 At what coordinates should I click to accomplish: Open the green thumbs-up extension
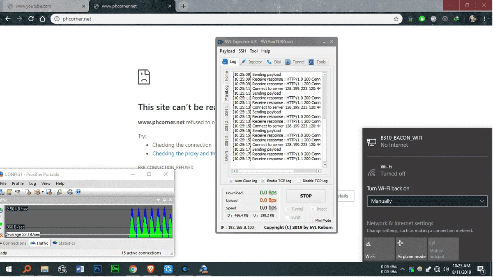[422, 19]
